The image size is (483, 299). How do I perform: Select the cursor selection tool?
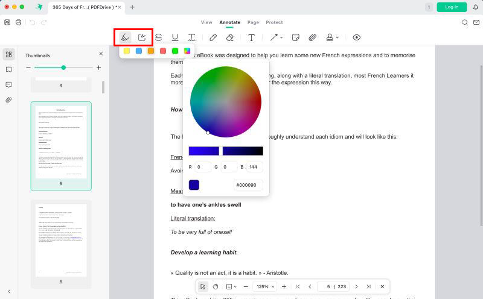click(203, 287)
